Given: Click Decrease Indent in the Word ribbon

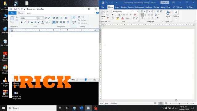Looking at the screenshot, I should click(158, 11).
